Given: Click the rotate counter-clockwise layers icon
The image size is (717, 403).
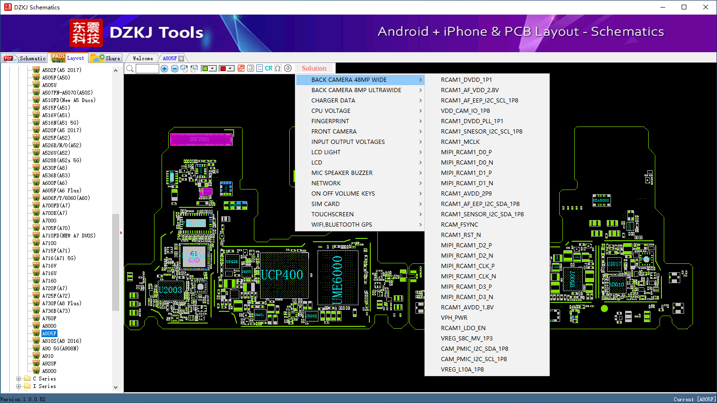Looking at the screenshot, I should [x=194, y=69].
